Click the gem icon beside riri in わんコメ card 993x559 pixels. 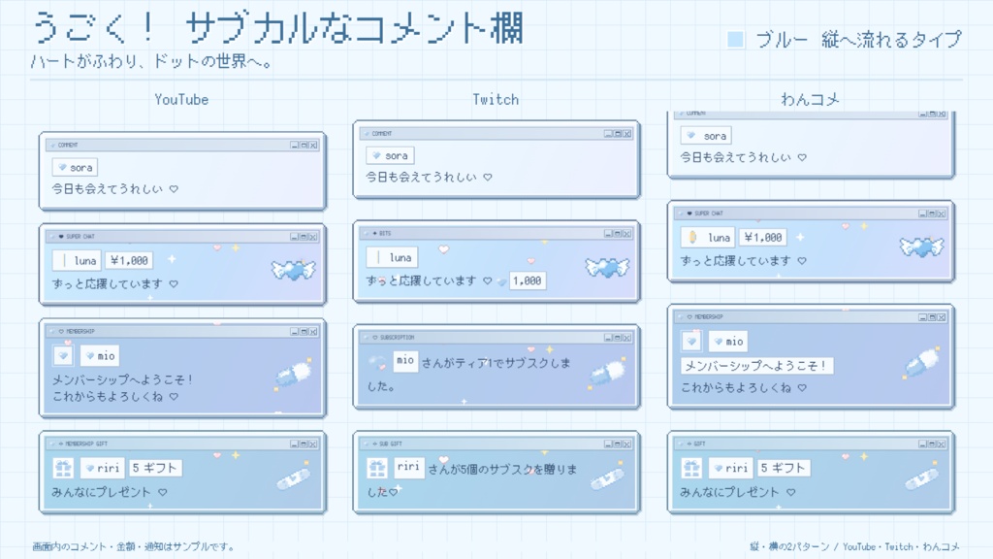[719, 469]
